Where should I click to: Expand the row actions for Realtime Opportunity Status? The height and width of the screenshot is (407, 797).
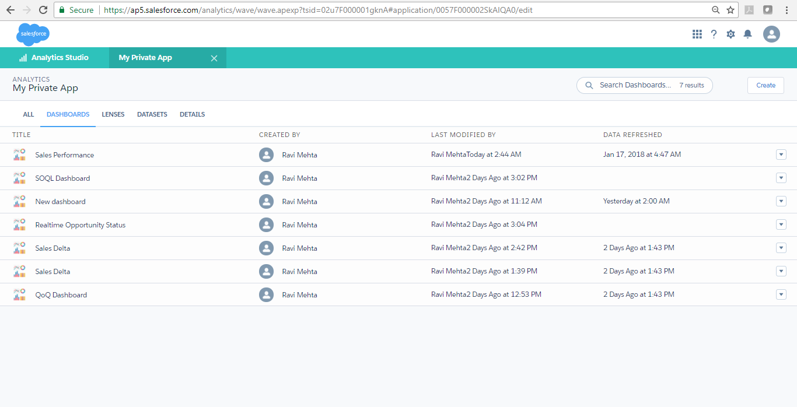pyautogui.click(x=781, y=224)
